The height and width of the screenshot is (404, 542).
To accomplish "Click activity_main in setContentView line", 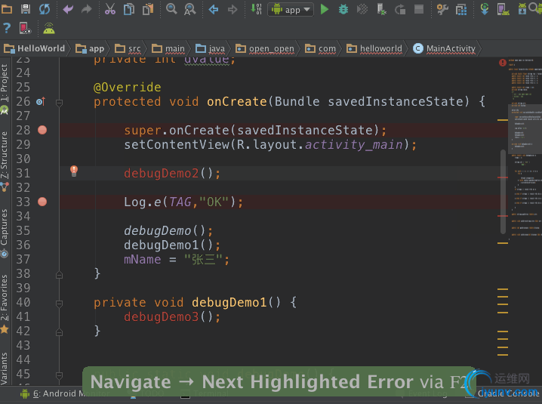I will coord(353,144).
